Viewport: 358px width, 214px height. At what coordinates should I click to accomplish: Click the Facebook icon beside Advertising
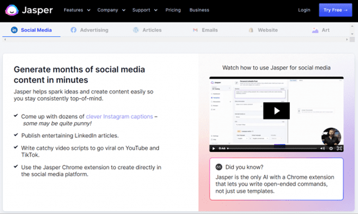tap(74, 30)
